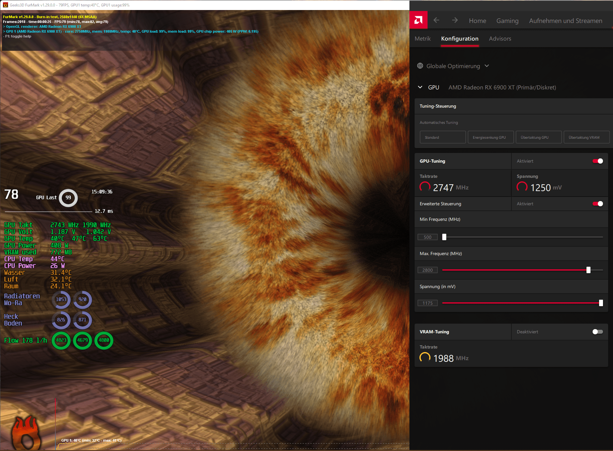Image resolution: width=613 pixels, height=451 pixels.
Task: Click the Min Frequenz slider handle
Action: (444, 237)
